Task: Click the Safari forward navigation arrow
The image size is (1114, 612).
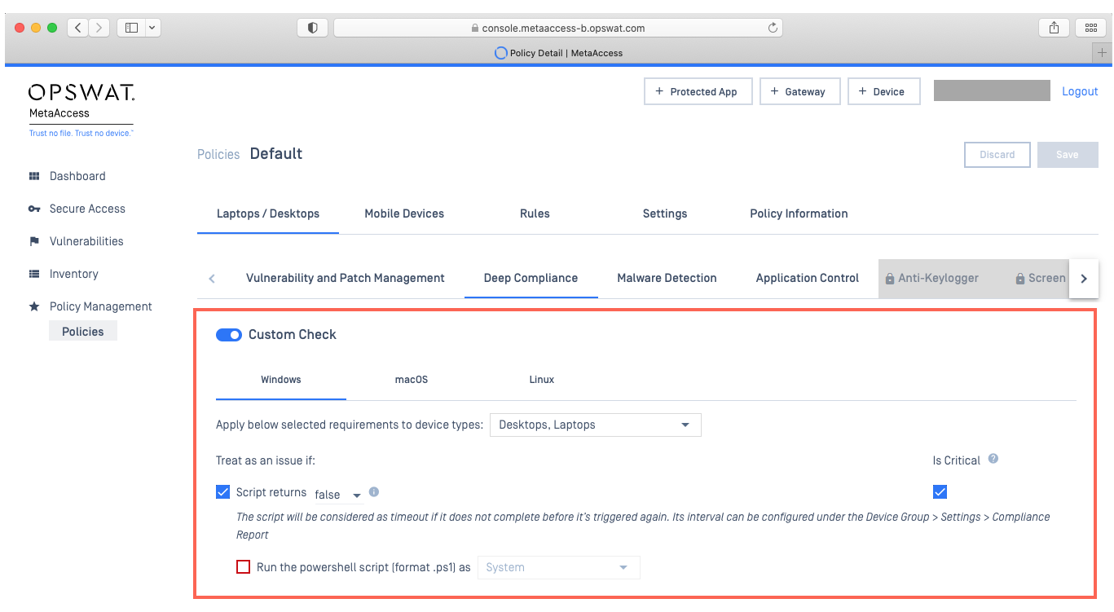Action: (x=99, y=28)
